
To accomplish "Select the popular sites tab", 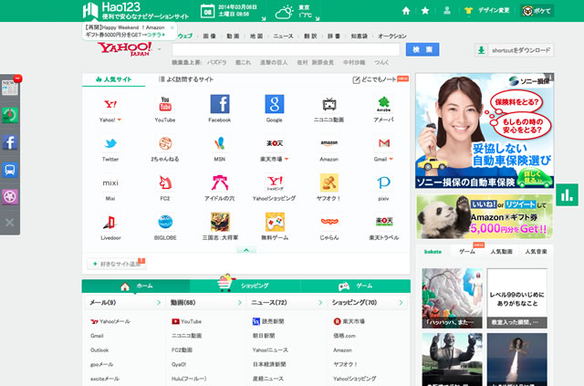I will click(x=113, y=79).
